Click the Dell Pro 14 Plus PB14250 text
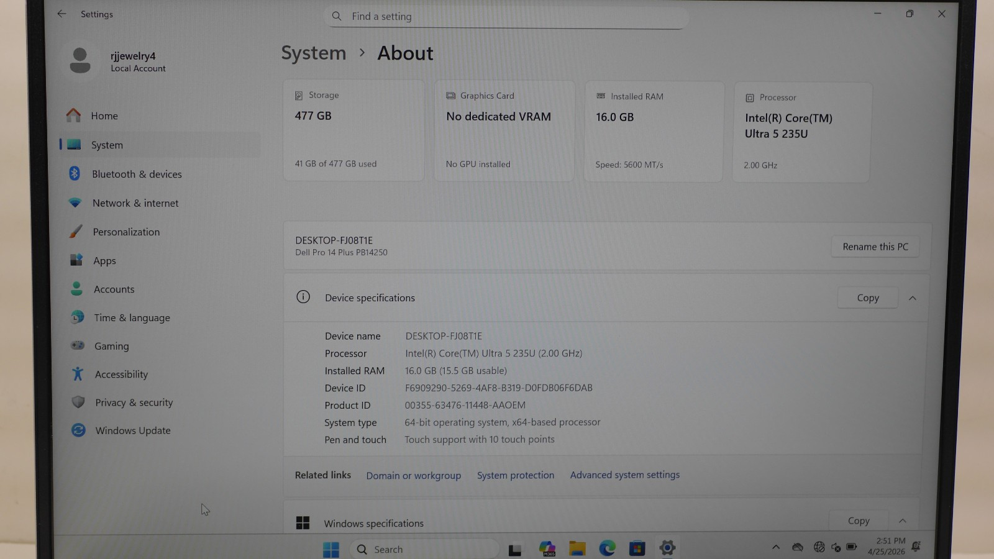Viewport: 994px width, 559px height. click(341, 252)
